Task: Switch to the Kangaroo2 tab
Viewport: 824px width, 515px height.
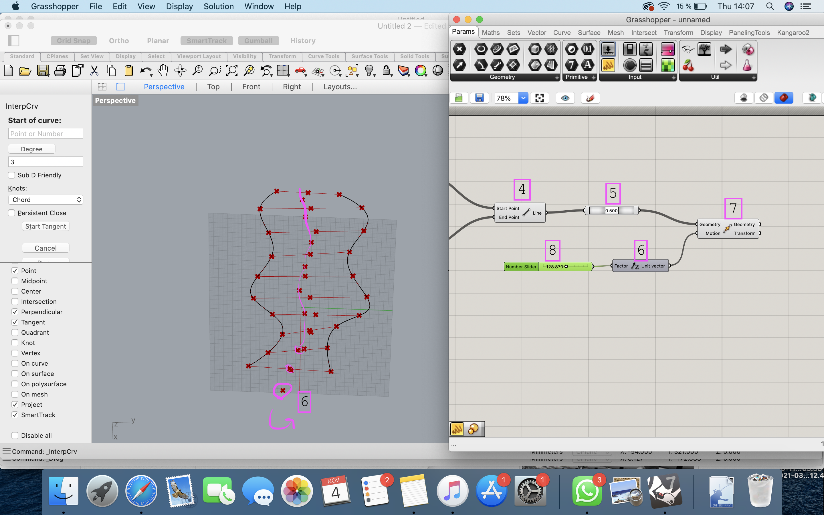Action: (x=793, y=33)
